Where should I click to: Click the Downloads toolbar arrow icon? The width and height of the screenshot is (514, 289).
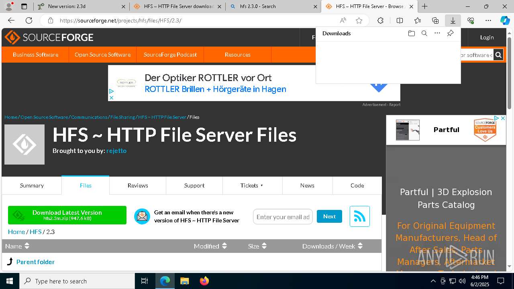coord(453,20)
